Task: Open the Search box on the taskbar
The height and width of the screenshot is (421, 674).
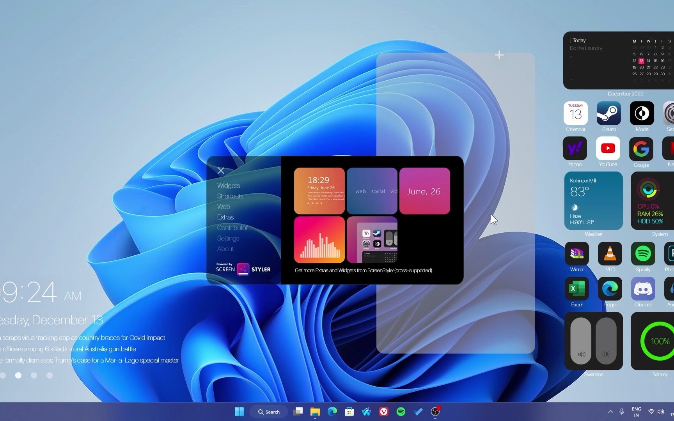Action: tap(269, 412)
